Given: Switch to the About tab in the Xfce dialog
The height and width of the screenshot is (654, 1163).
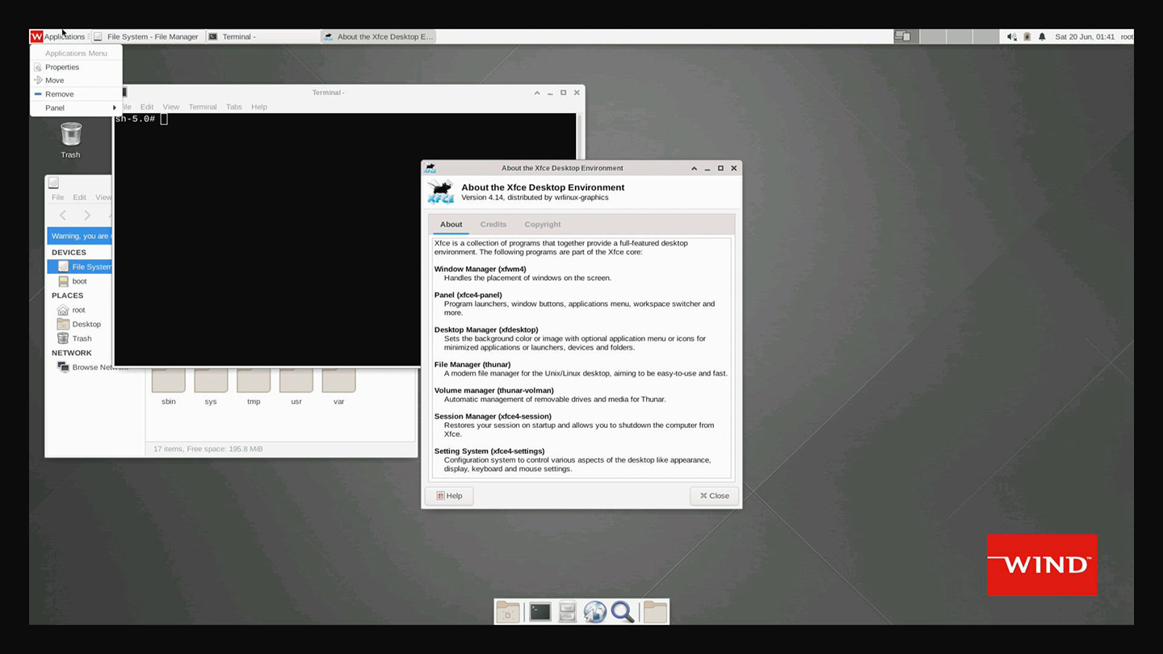Looking at the screenshot, I should [451, 224].
